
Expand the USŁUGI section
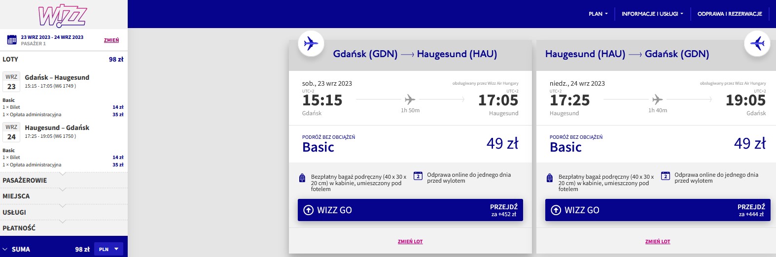pos(64,212)
